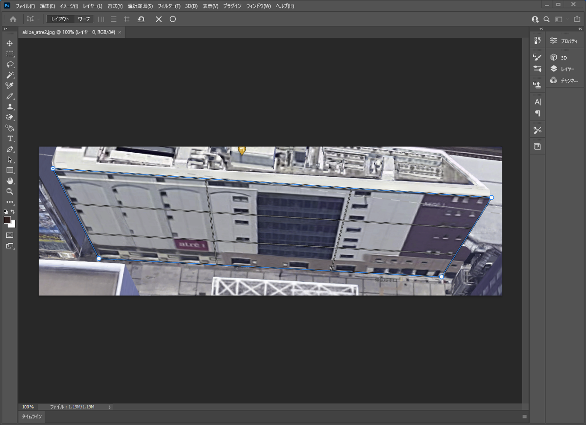
Task: Open the フィルター(T) menu
Action: 169,6
